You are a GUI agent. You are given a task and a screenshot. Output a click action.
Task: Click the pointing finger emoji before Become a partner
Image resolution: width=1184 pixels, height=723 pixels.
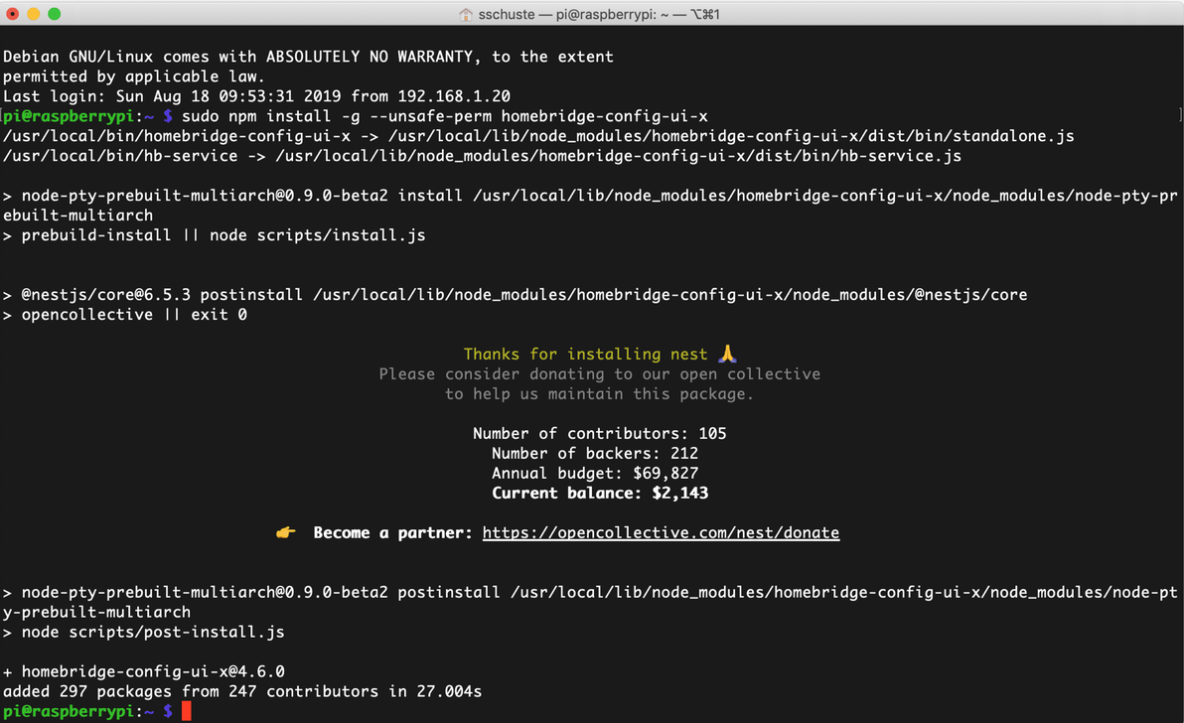click(286, 533)
